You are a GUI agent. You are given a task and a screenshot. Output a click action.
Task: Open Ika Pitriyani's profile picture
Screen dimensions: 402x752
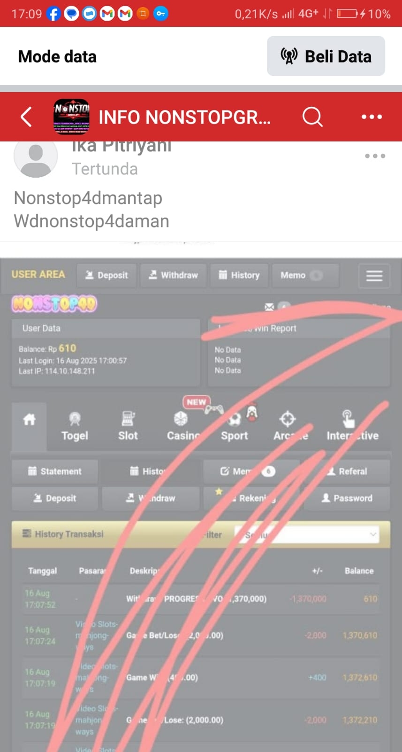36,156
